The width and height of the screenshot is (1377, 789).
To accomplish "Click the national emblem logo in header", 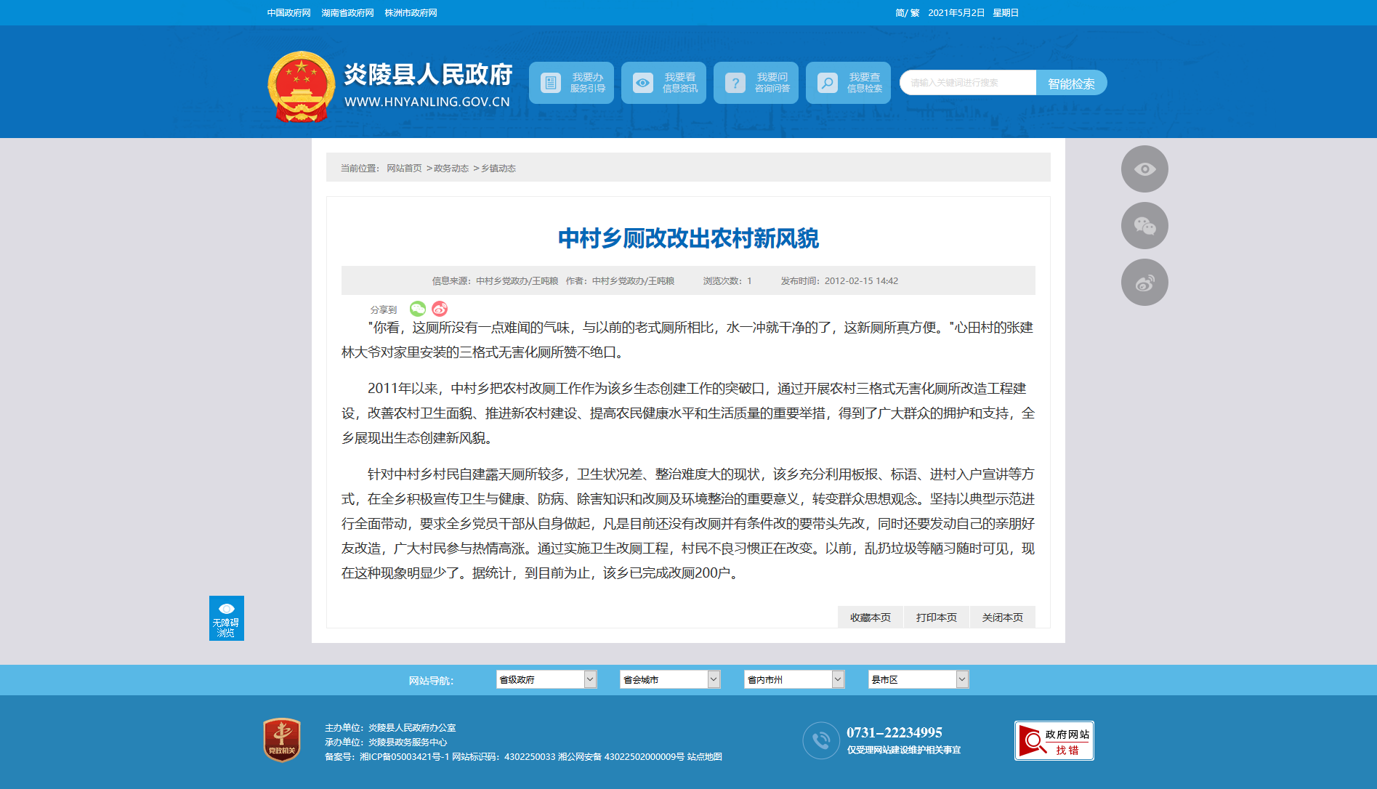I will [301, 86].
